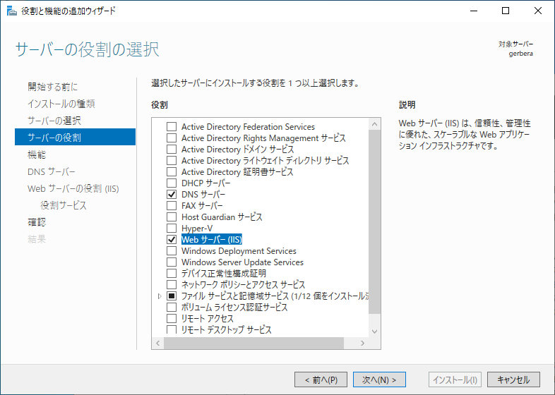555x395 pixels.
Task: Select the Windows Server Update Services label
Action: tap(242, 262)
